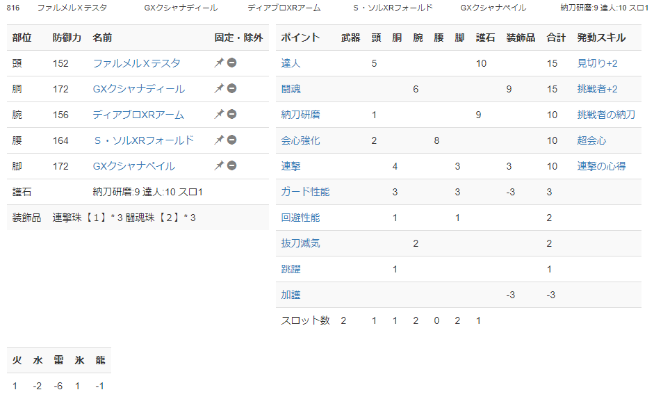Viewport: 654px width, 399px height.
Task: Select the ポイント column header
Action: pos(300,38)
